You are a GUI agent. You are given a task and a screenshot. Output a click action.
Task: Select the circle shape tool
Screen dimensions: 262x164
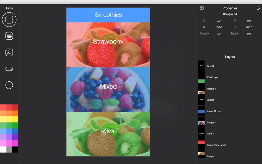coord(9,85)
